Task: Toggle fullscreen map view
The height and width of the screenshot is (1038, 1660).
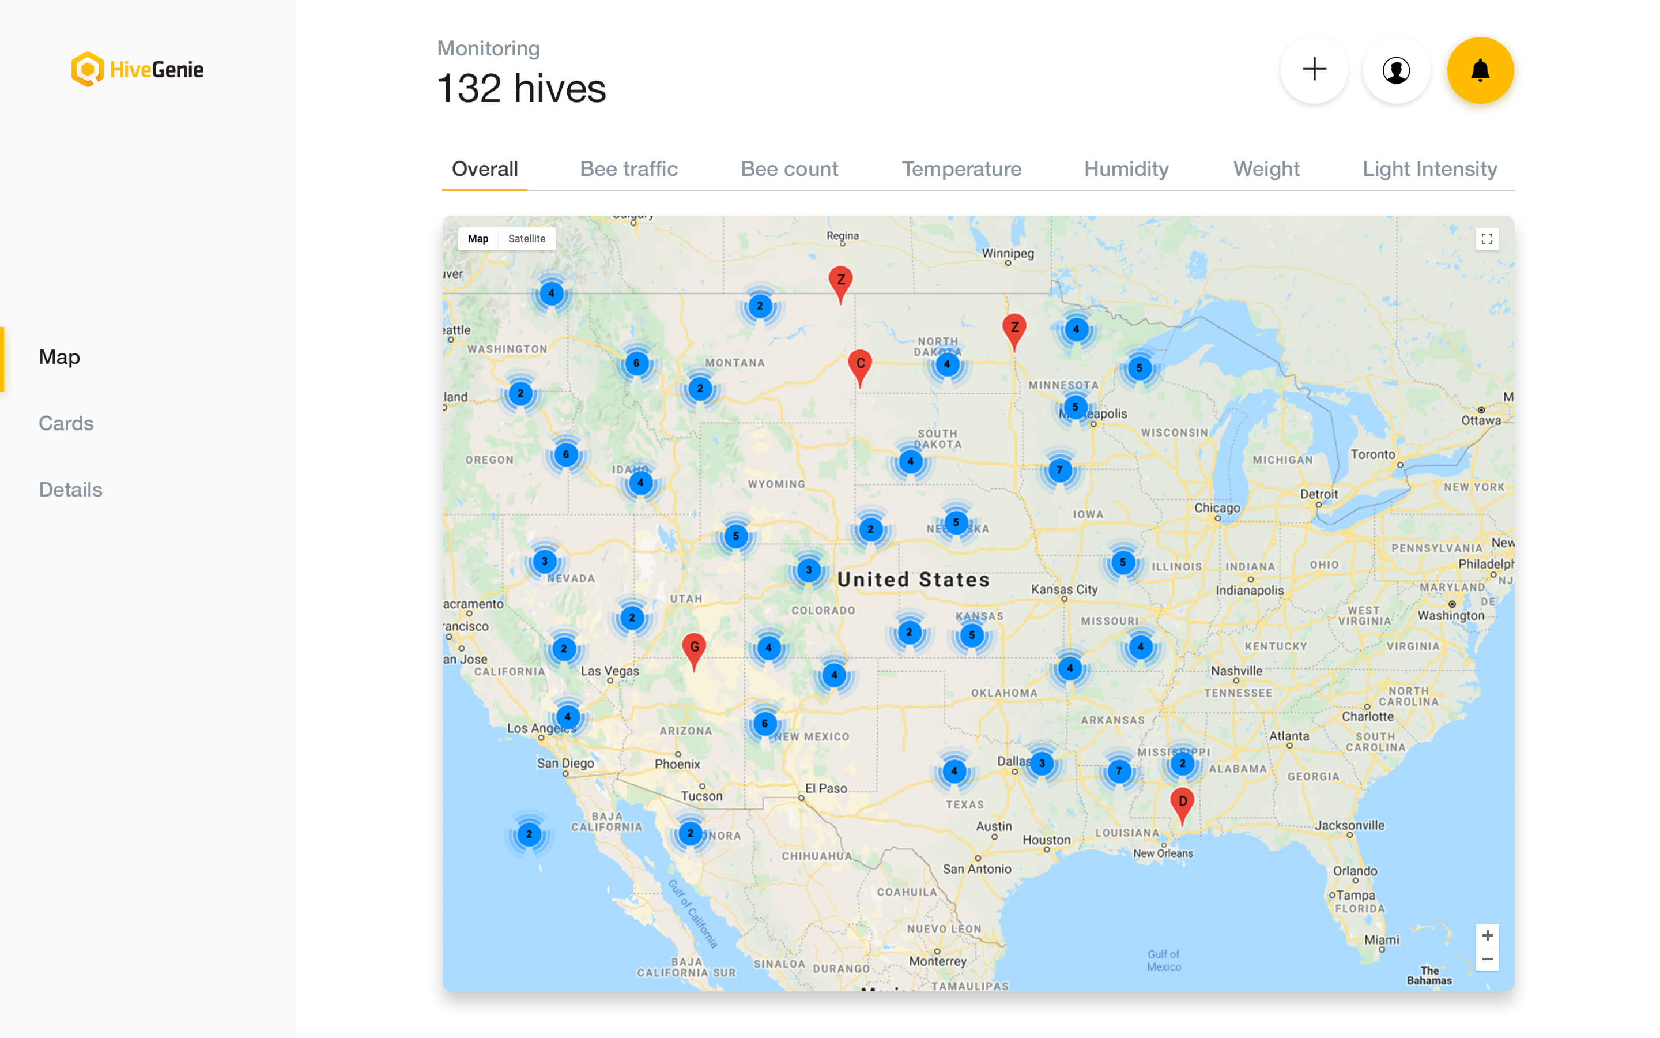Action: click(x=1487, y=238)
